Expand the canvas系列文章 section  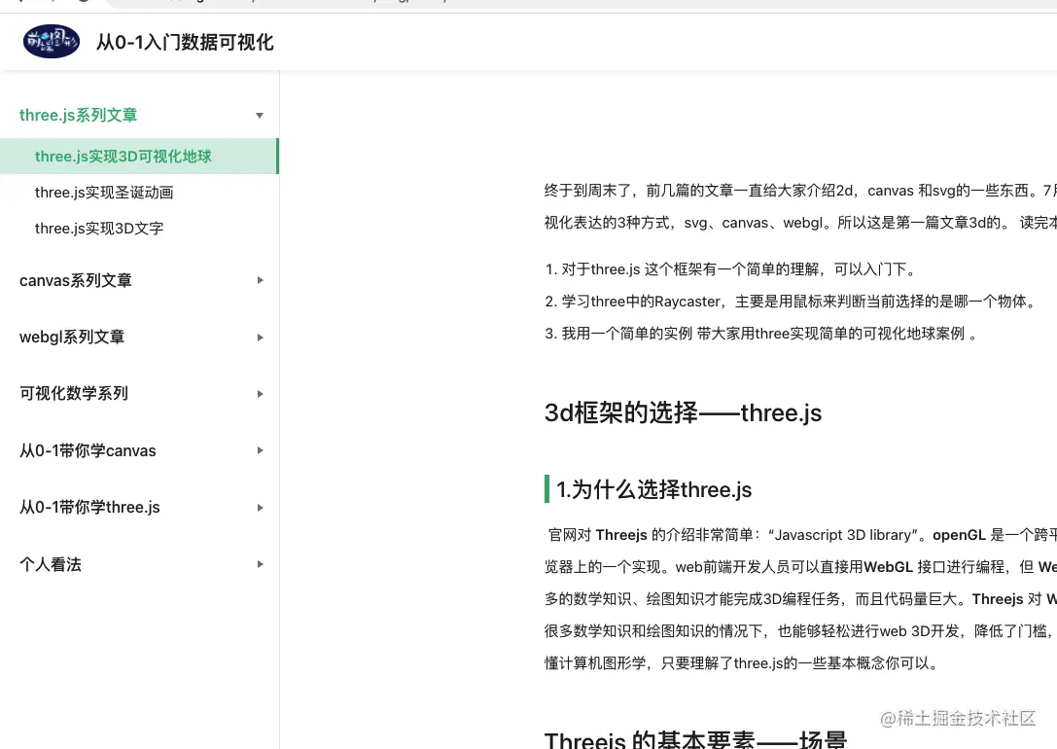[x=260, y=280]
